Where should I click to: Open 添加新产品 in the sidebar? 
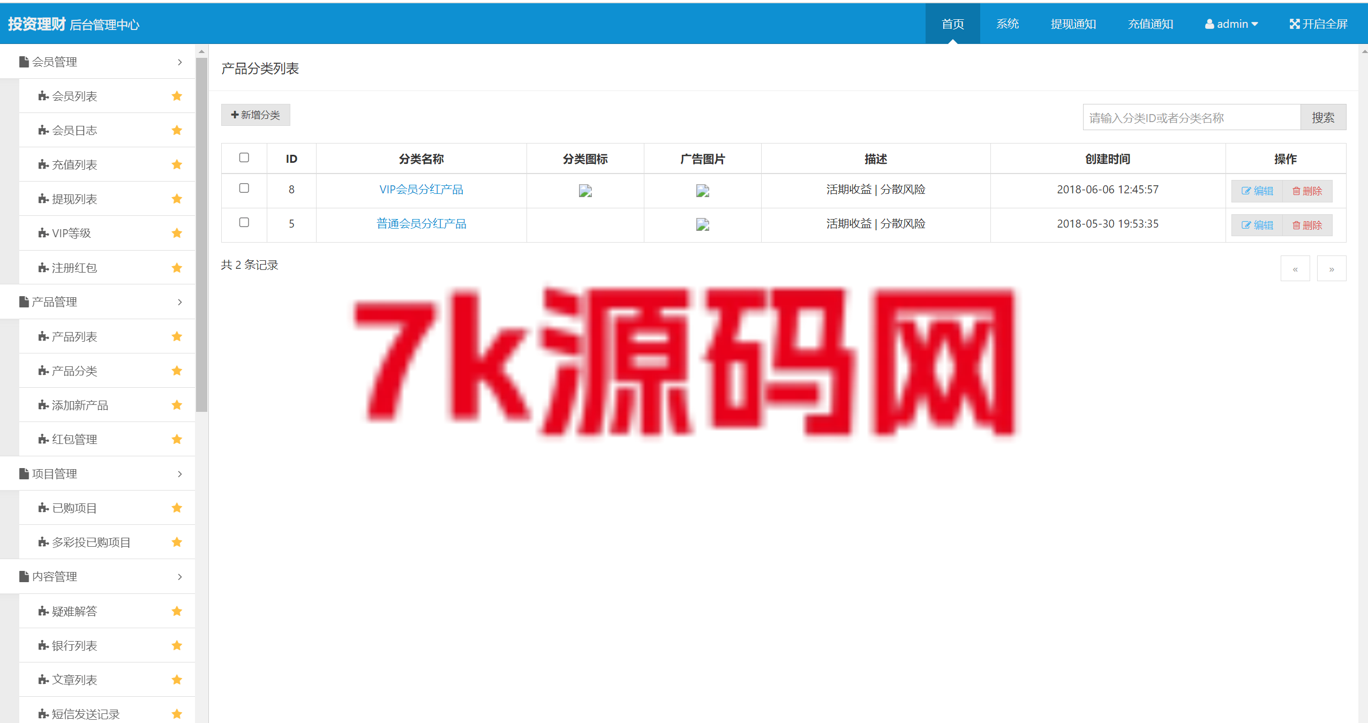(107, 405)
